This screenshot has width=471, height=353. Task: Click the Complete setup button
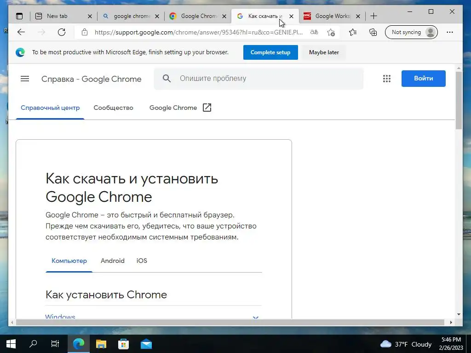click(270, 52)
